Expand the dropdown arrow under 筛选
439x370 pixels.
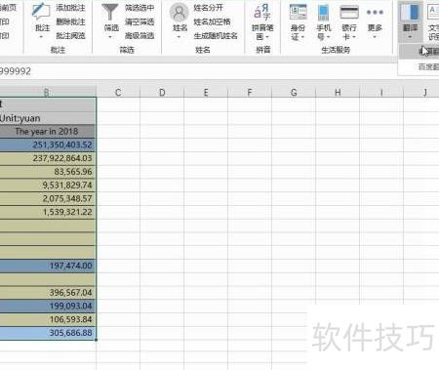[110, 37]
